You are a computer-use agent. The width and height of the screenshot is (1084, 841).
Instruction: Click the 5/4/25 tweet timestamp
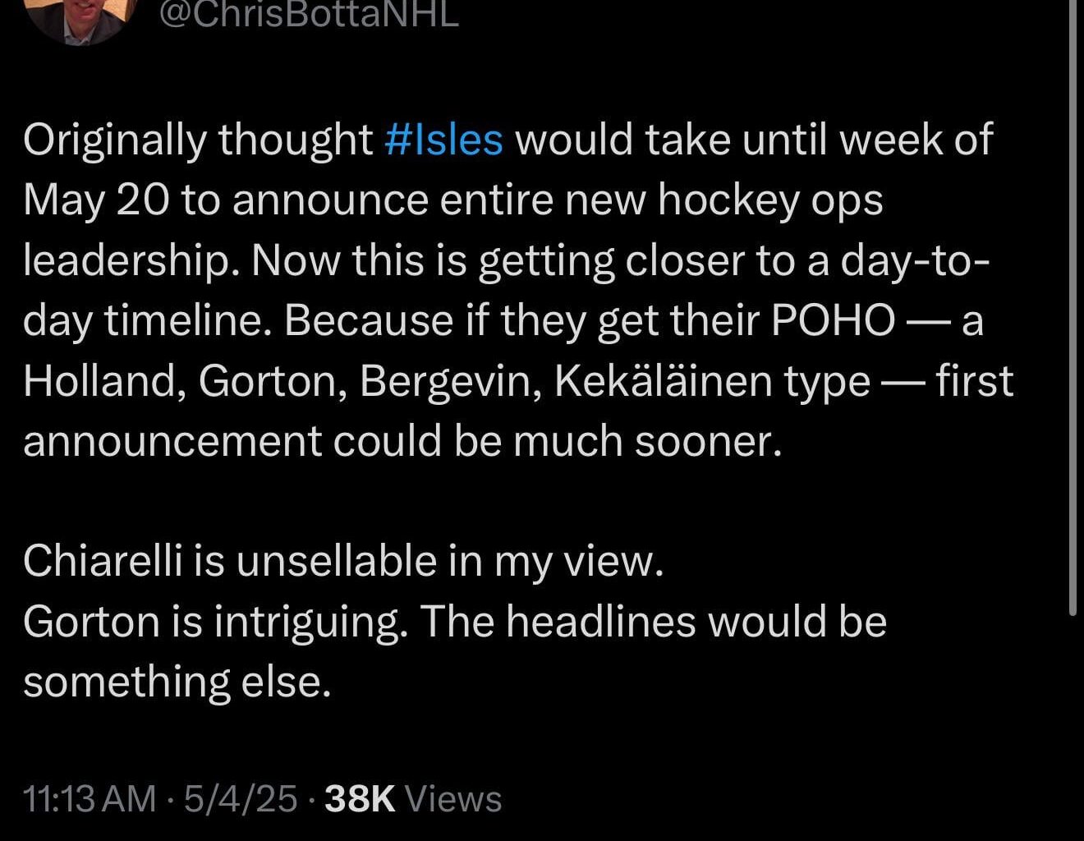[x=242, y=795]
